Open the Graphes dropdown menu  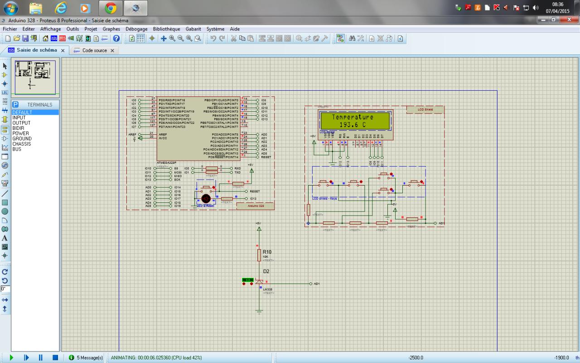click(x=111, y=29)
